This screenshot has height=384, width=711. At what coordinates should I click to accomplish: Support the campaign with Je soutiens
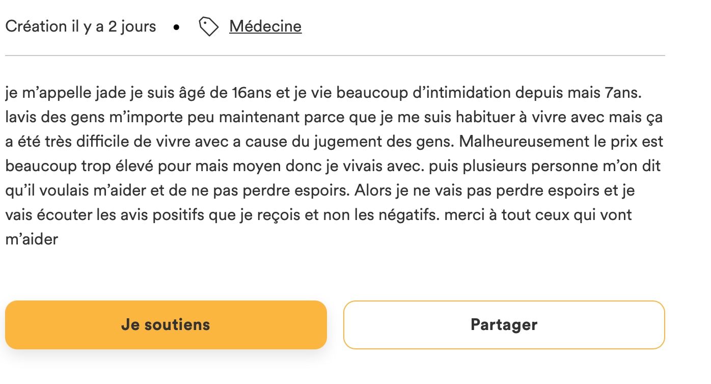pos(166,325)
